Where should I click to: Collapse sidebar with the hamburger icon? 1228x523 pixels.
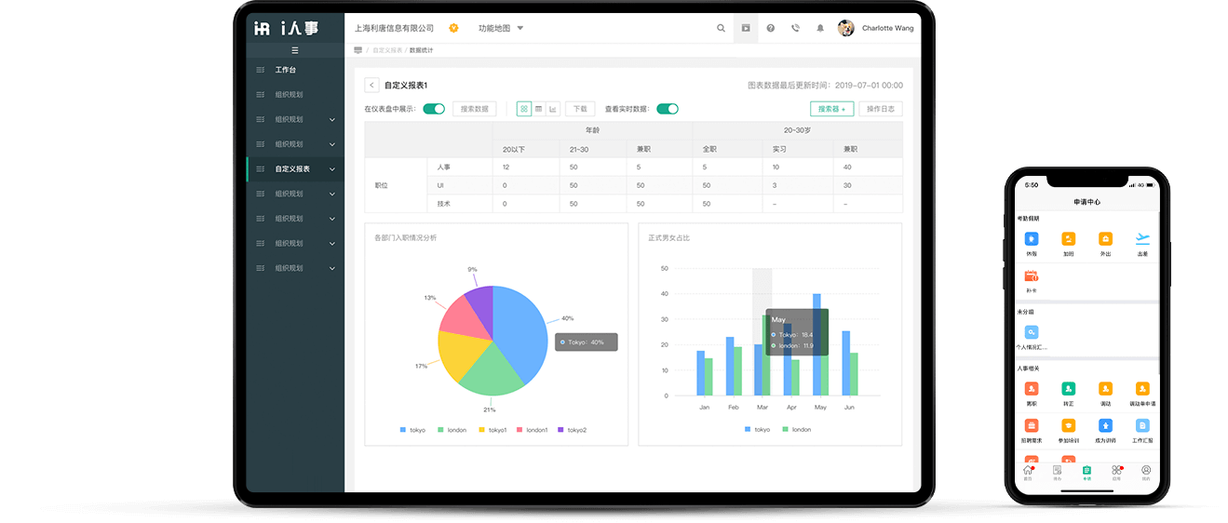[295, 50]
